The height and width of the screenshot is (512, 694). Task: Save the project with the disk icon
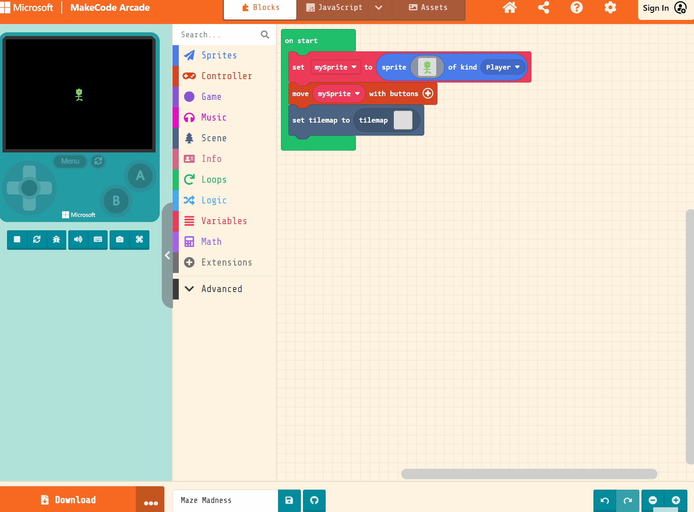coord(289,500)
